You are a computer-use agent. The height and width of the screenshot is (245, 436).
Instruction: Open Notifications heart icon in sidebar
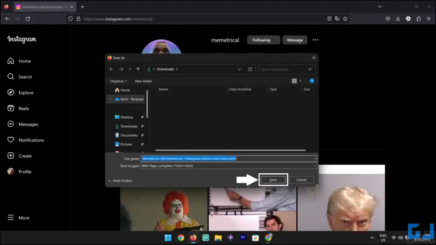click(11, 140)
